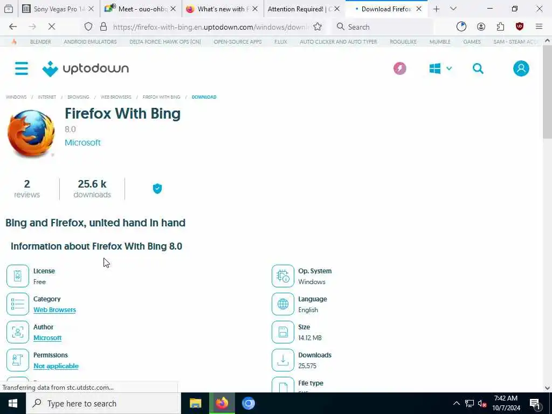Click the File type icon

point(282,385)
